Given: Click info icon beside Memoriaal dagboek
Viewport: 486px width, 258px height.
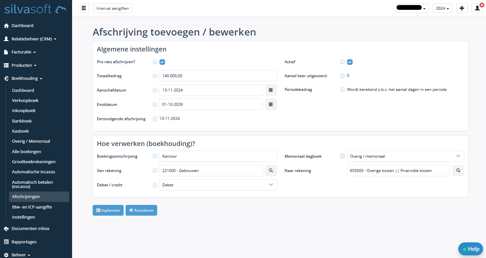Looking at the screenshot, I should [342, 156].
